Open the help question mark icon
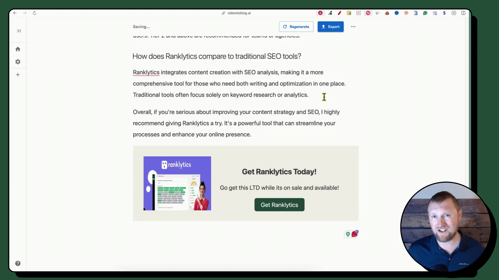 tap(18, 263)
